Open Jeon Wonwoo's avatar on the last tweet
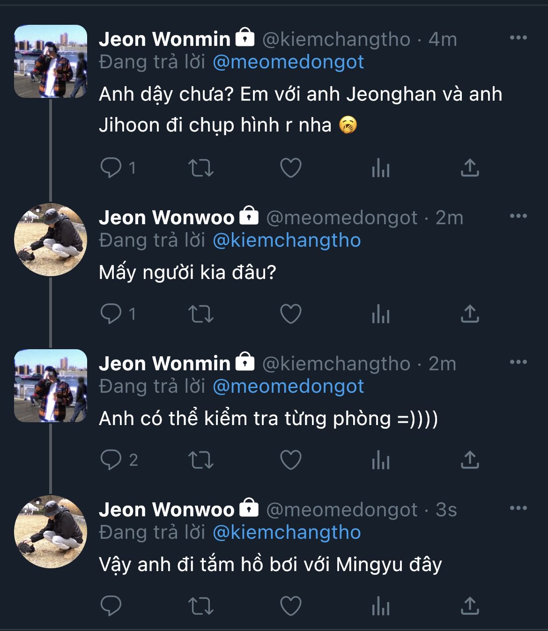Screen dimensions: 548x631 tap(51, 531)
